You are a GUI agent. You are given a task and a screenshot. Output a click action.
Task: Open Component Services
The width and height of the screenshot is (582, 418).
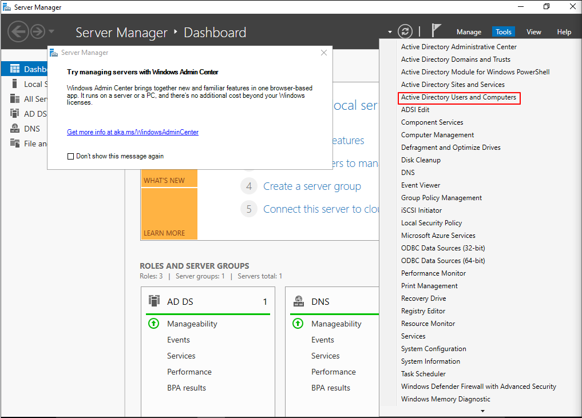(432, 122)
